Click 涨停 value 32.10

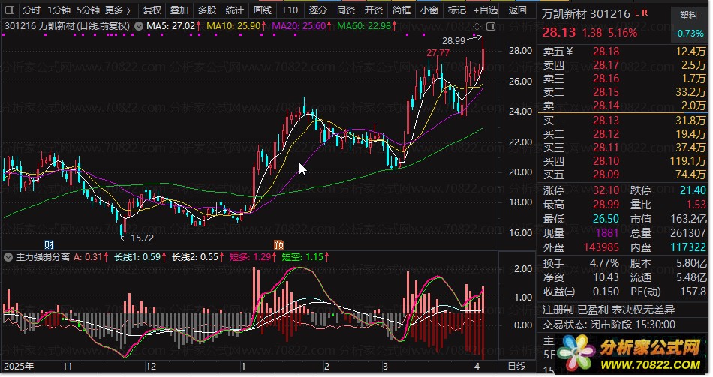[606, 190]
